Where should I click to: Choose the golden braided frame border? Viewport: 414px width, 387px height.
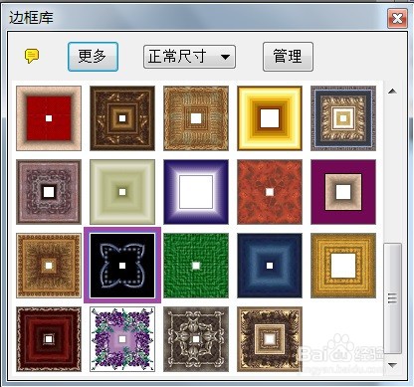tap(343, 266)
